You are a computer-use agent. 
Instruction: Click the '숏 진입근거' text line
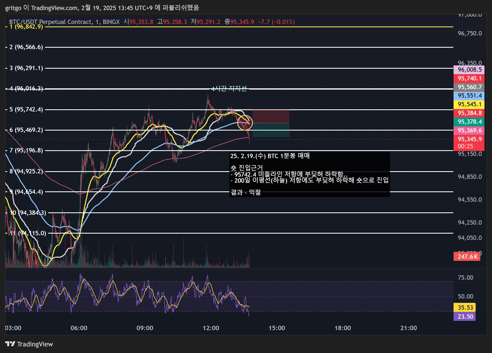pyautogui.click(x=247, y=168)
